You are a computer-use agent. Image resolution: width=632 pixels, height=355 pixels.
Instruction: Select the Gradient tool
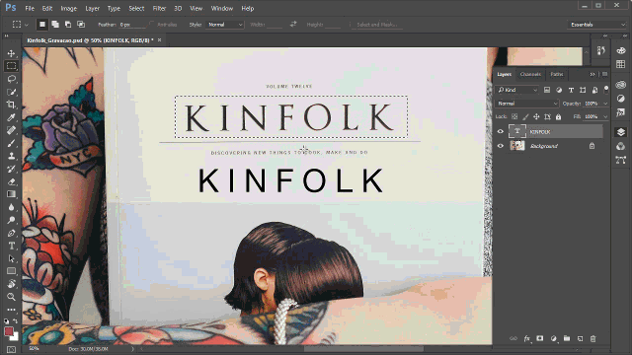(x=11, y=194)
